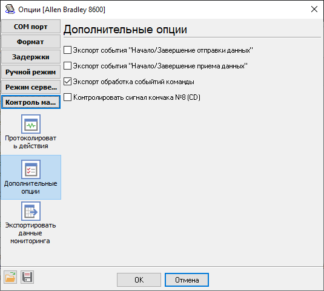Open the Режим серве... section

coord(31,87)
